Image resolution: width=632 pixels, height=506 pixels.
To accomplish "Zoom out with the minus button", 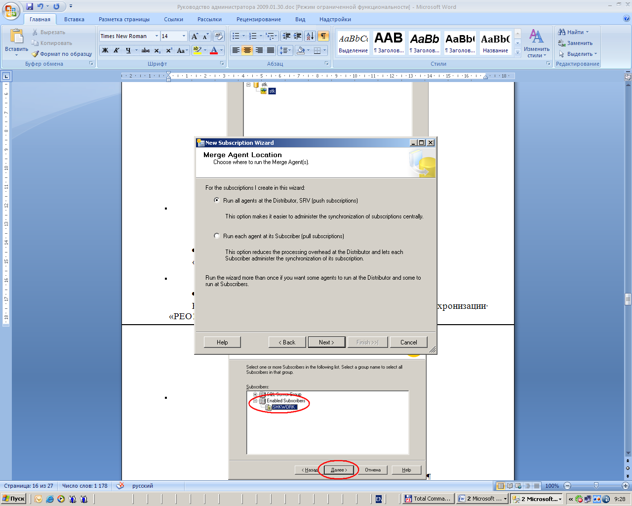I will (567, 486).
